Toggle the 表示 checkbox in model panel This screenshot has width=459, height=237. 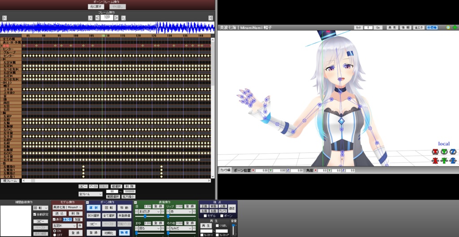point(54,220)
